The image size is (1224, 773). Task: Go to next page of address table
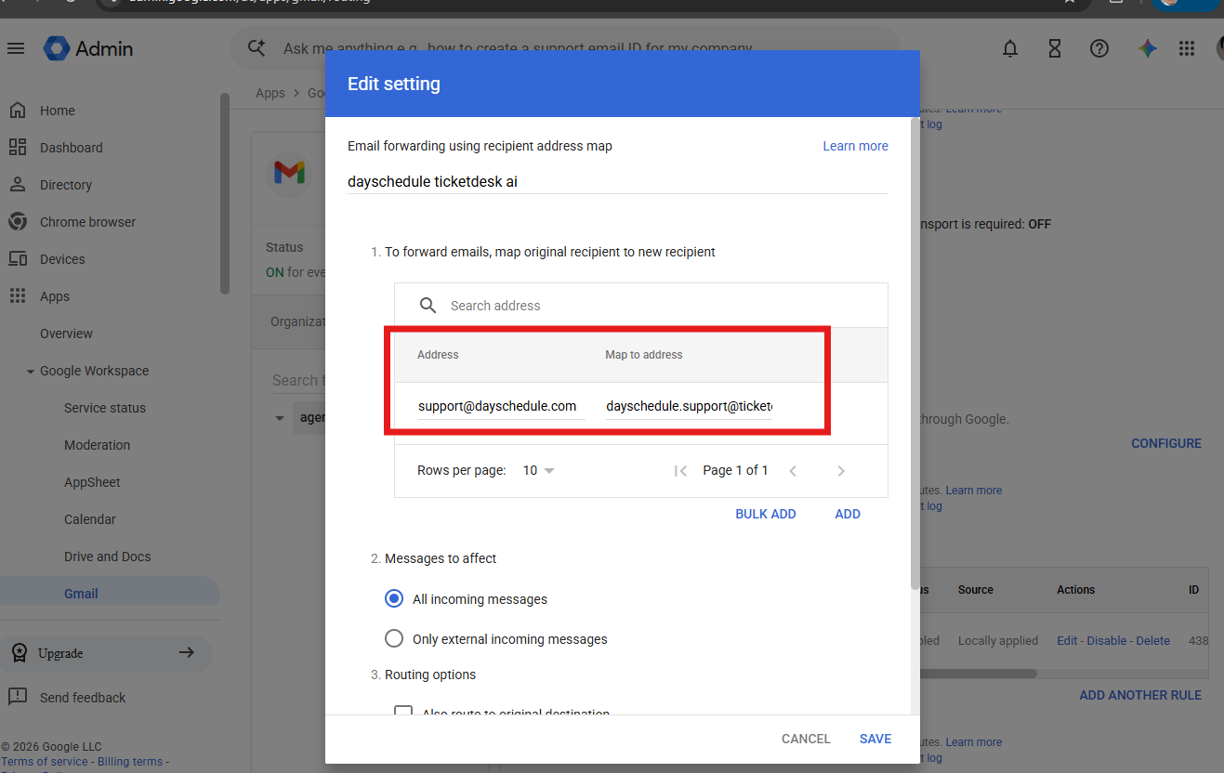pos(841,471)
